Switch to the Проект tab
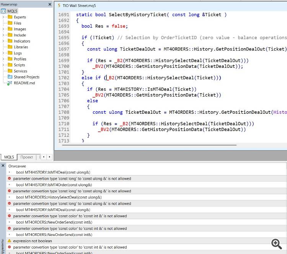 coord(27,157)
